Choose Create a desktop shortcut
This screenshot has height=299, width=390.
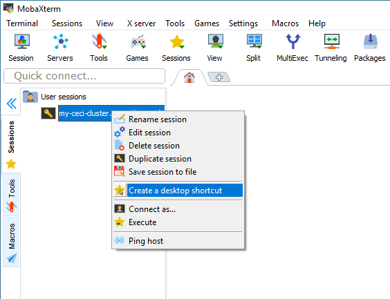(178, 191)
